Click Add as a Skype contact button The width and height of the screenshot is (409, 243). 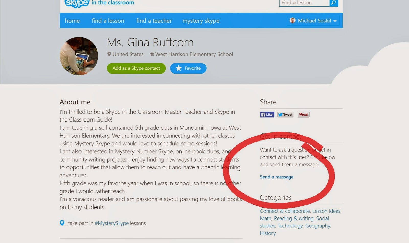(136, 68)
